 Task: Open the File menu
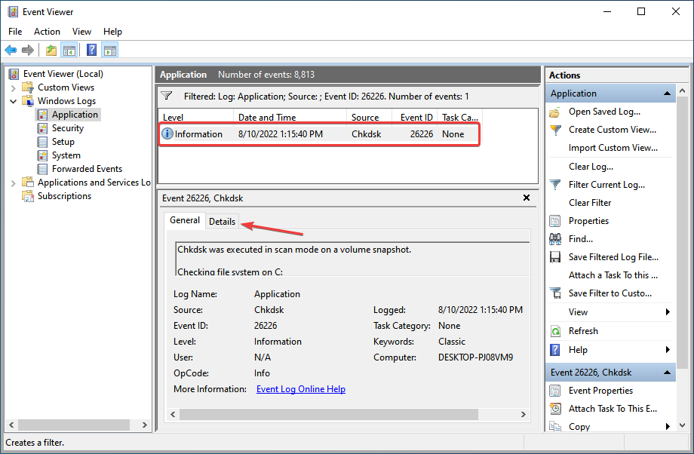pos(15,32)
